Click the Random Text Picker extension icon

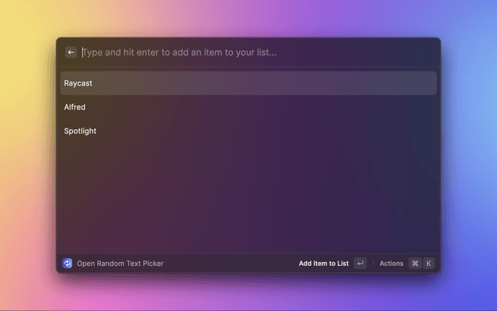tap(68, 264)
